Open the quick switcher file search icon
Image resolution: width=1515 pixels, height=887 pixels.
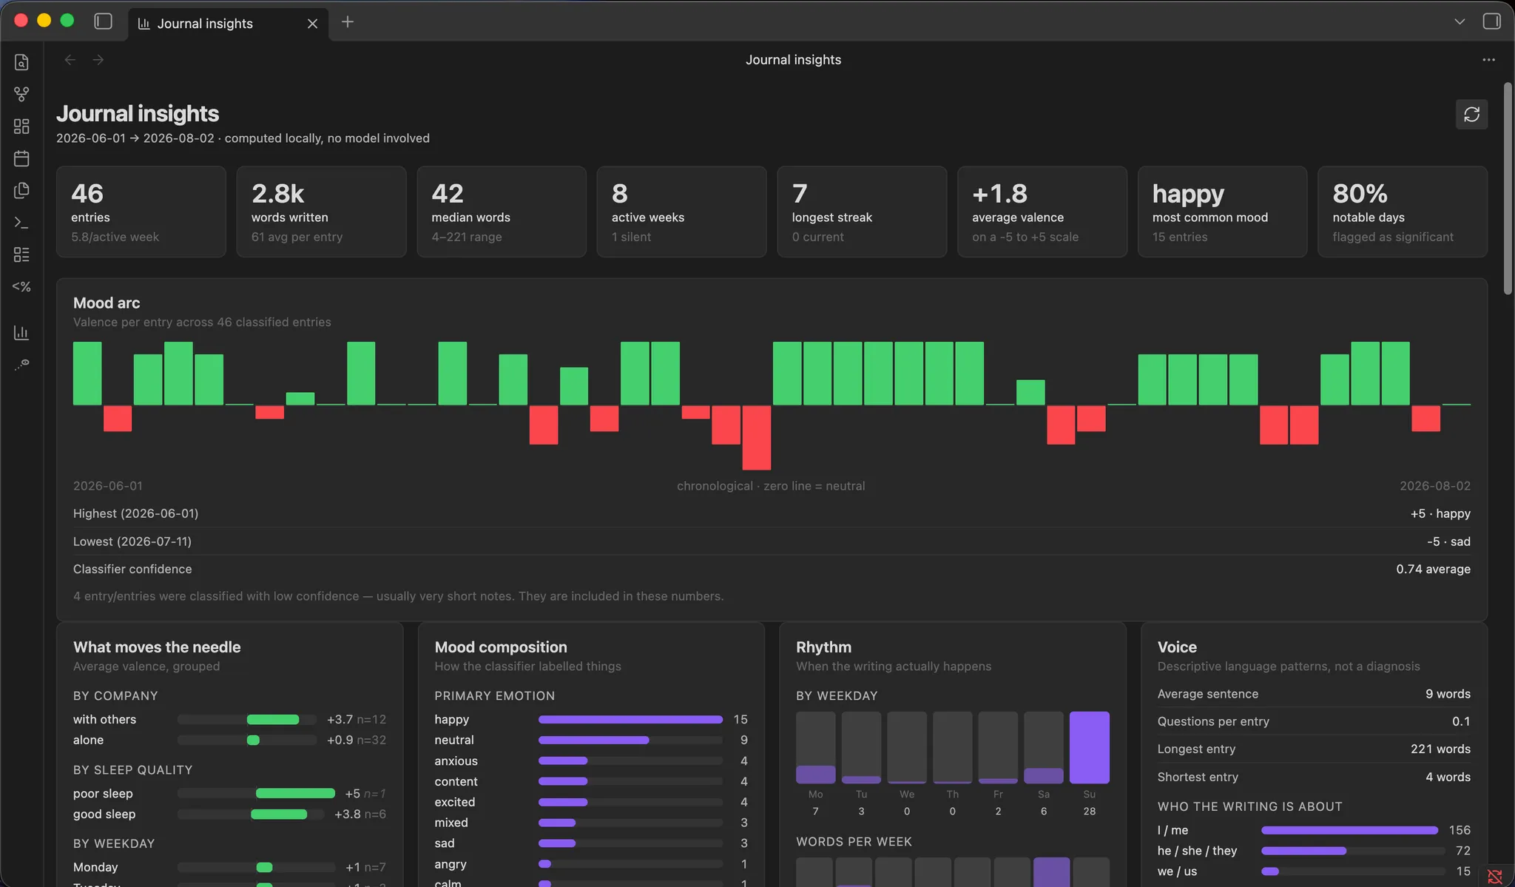pos(21,62)
